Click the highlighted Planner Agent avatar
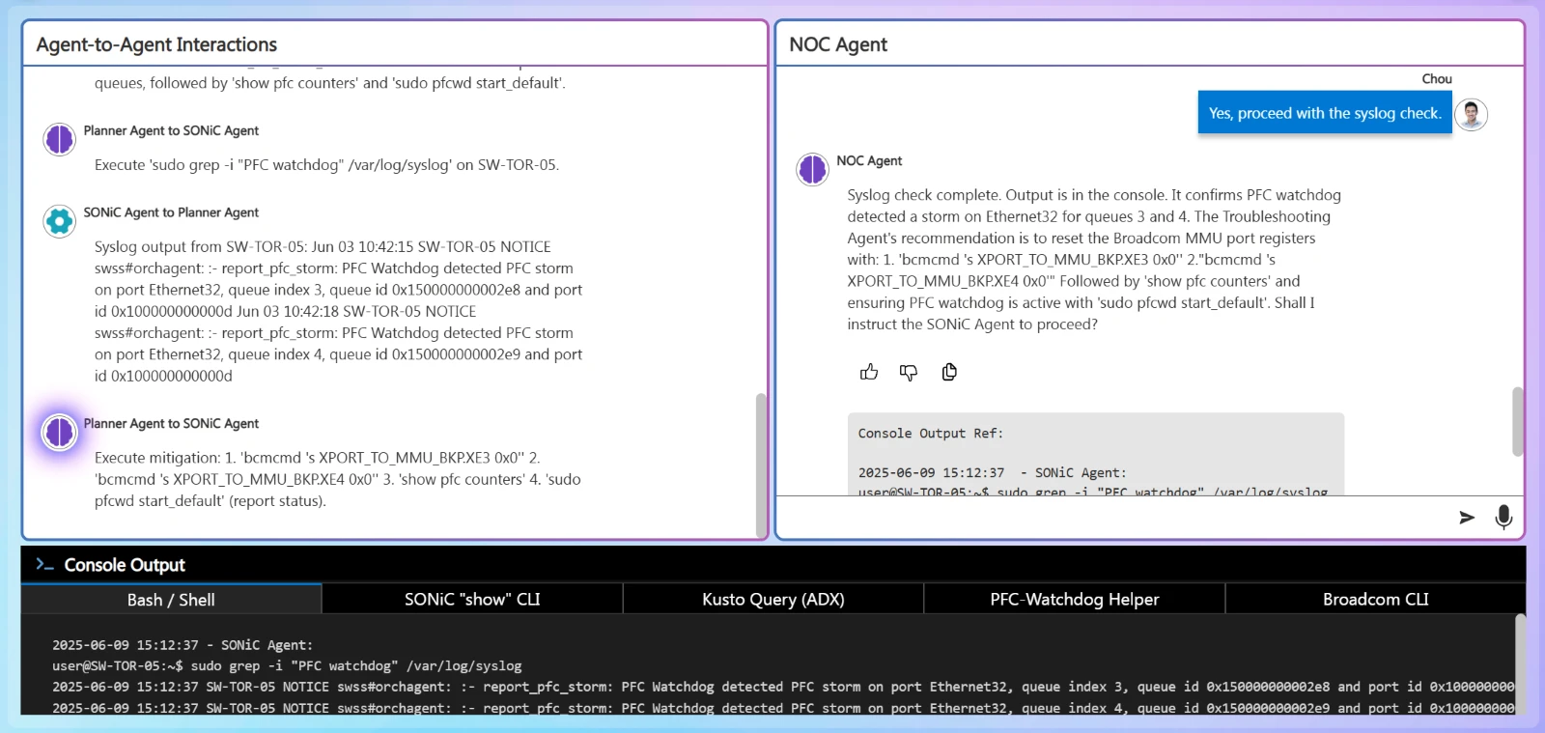This screenshot has width=1545, height=733. coord(59,432)
